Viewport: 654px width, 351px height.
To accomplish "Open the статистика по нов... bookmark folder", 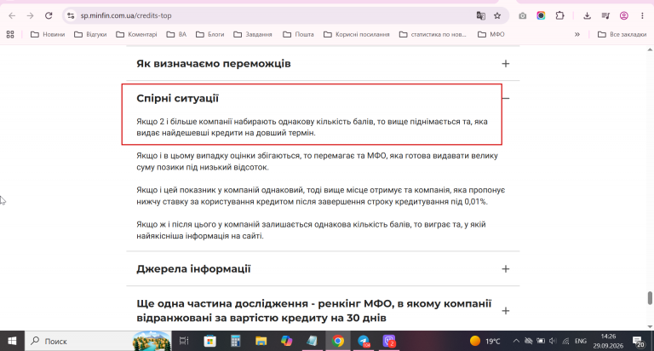I will (433, 34).
